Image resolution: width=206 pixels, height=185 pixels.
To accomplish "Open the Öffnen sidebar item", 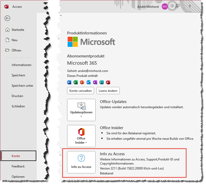I will [x=16, y=50].
